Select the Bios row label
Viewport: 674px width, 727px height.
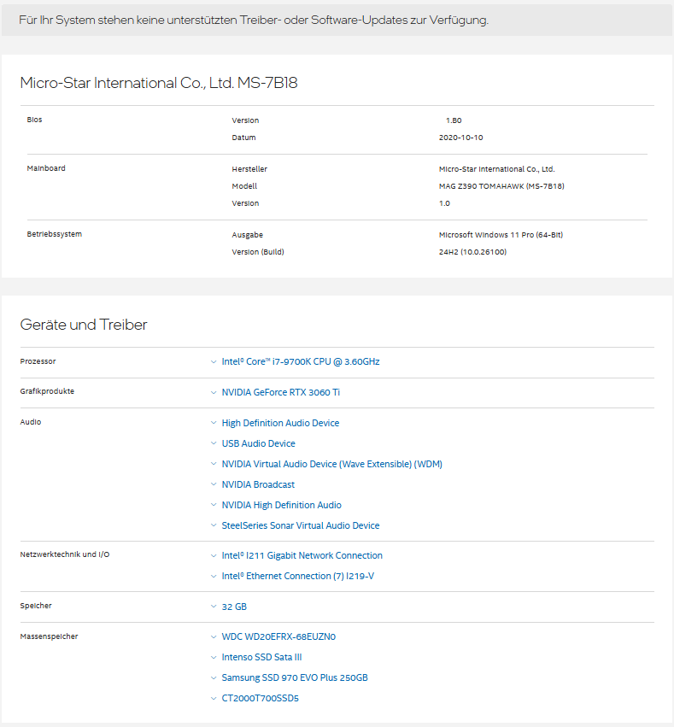[x=34, y=119]
